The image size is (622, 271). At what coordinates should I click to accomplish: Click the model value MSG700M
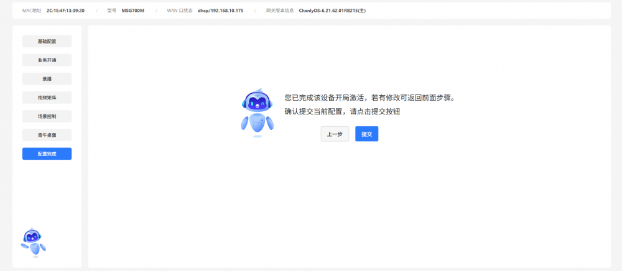[132, 11]
